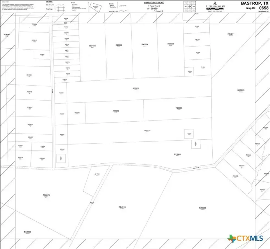The width and height of the screenshot is (270, 249).
Task: Select parcel R23068
Action: click(203, 208)
